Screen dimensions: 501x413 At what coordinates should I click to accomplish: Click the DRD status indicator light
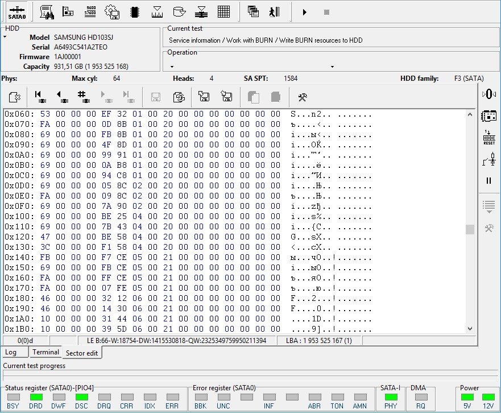[x=36, y=397]
